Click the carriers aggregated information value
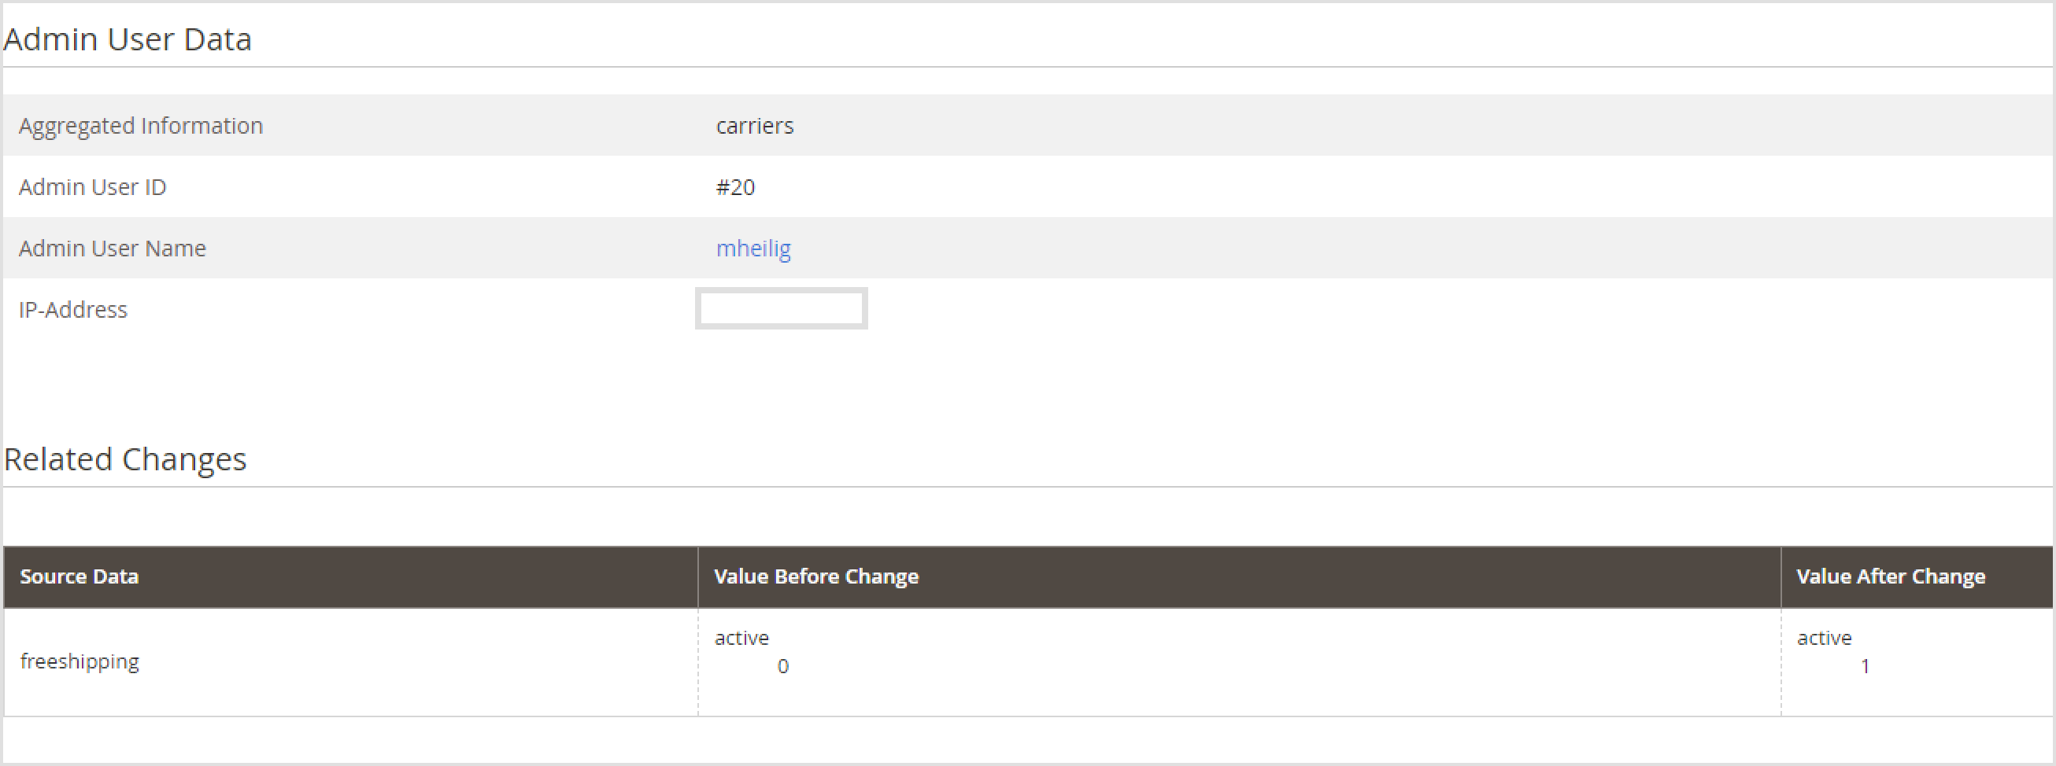The image size is (2056, 766). pyautogui.click(x=754, y=125)
